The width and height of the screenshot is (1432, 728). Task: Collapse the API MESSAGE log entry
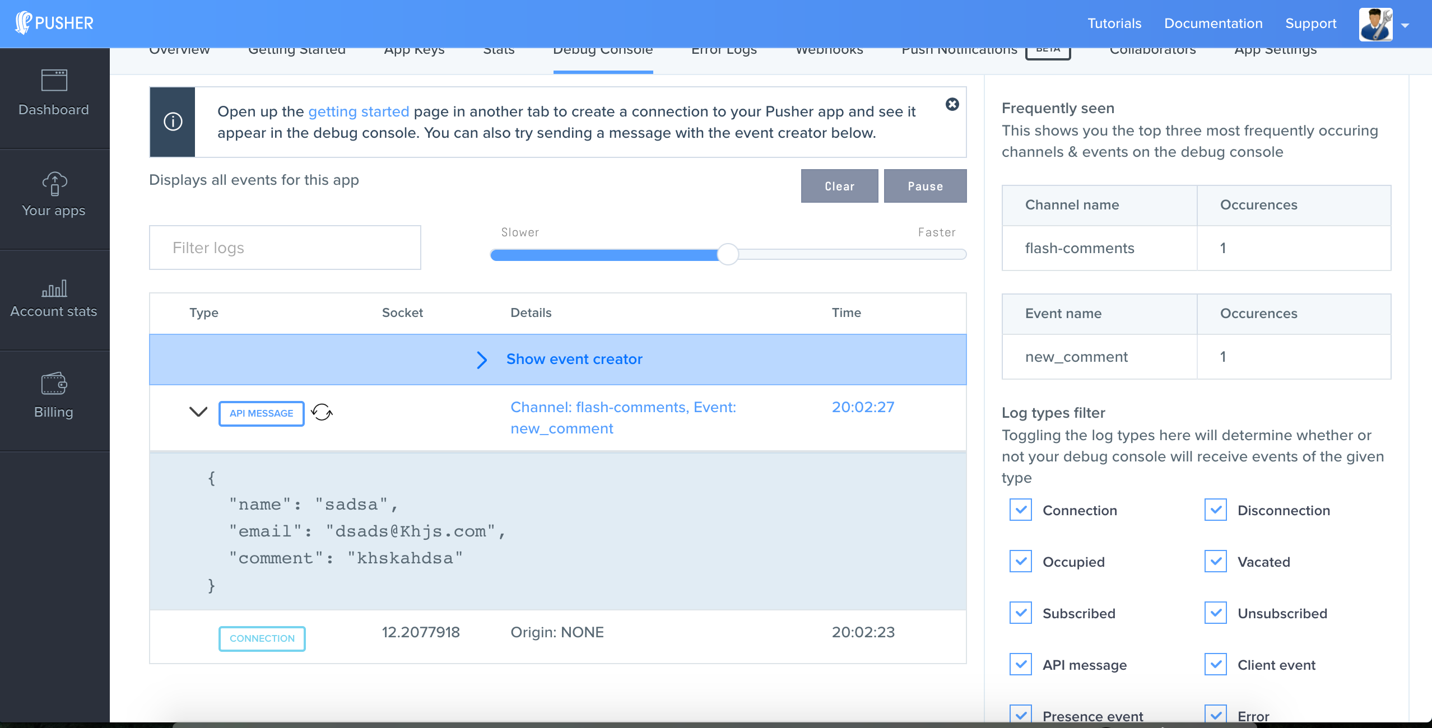point(198,413)
